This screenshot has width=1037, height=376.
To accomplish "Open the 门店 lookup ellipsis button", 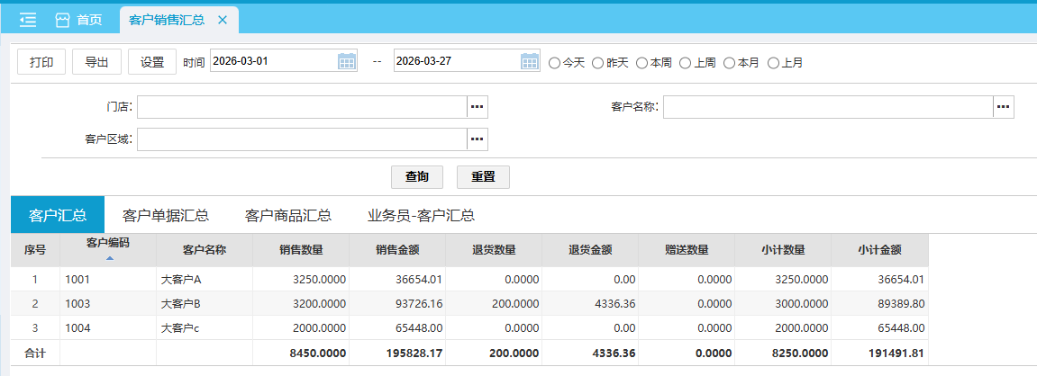I will (x=478, y=107).
